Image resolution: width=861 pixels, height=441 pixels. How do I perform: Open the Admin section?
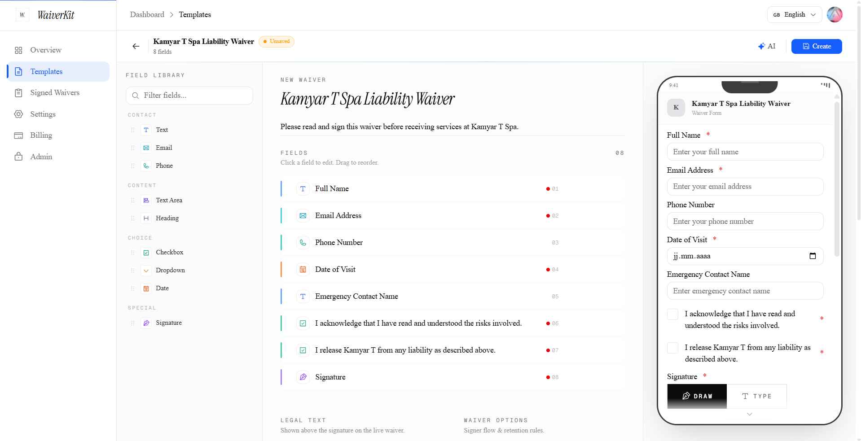click(x=58, y=157)
